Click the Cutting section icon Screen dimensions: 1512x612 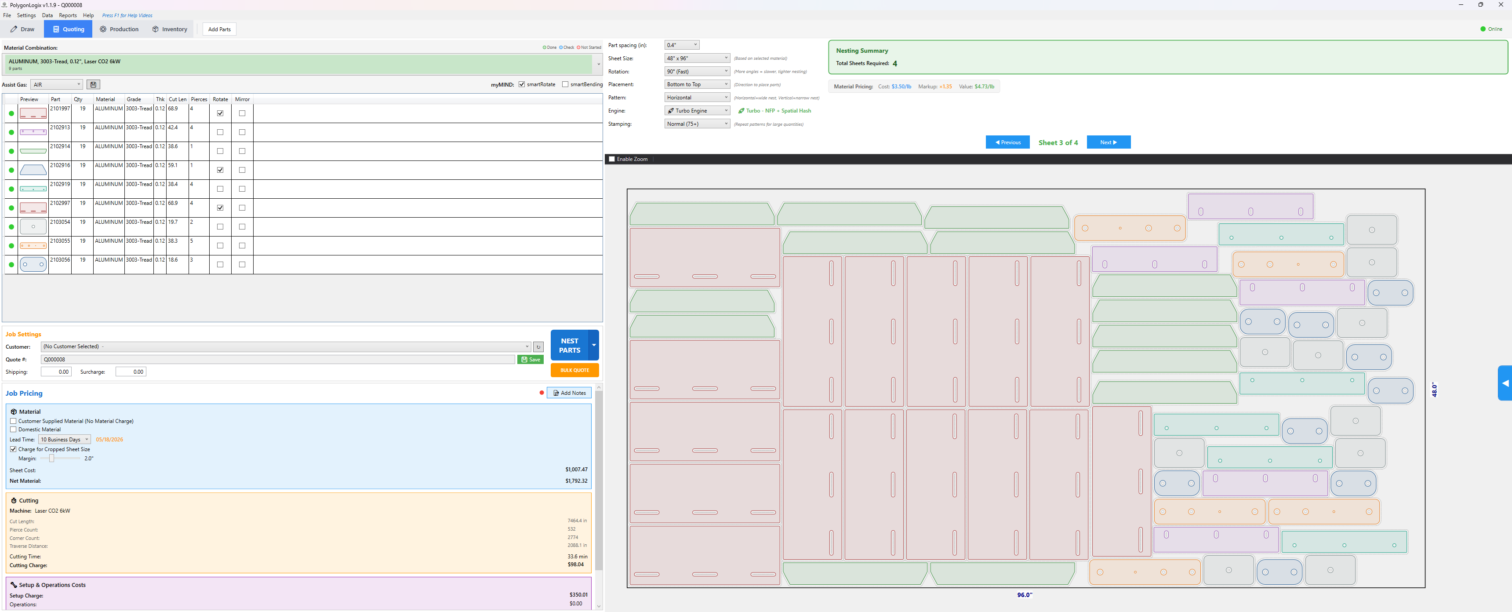[x=14, y=500]
